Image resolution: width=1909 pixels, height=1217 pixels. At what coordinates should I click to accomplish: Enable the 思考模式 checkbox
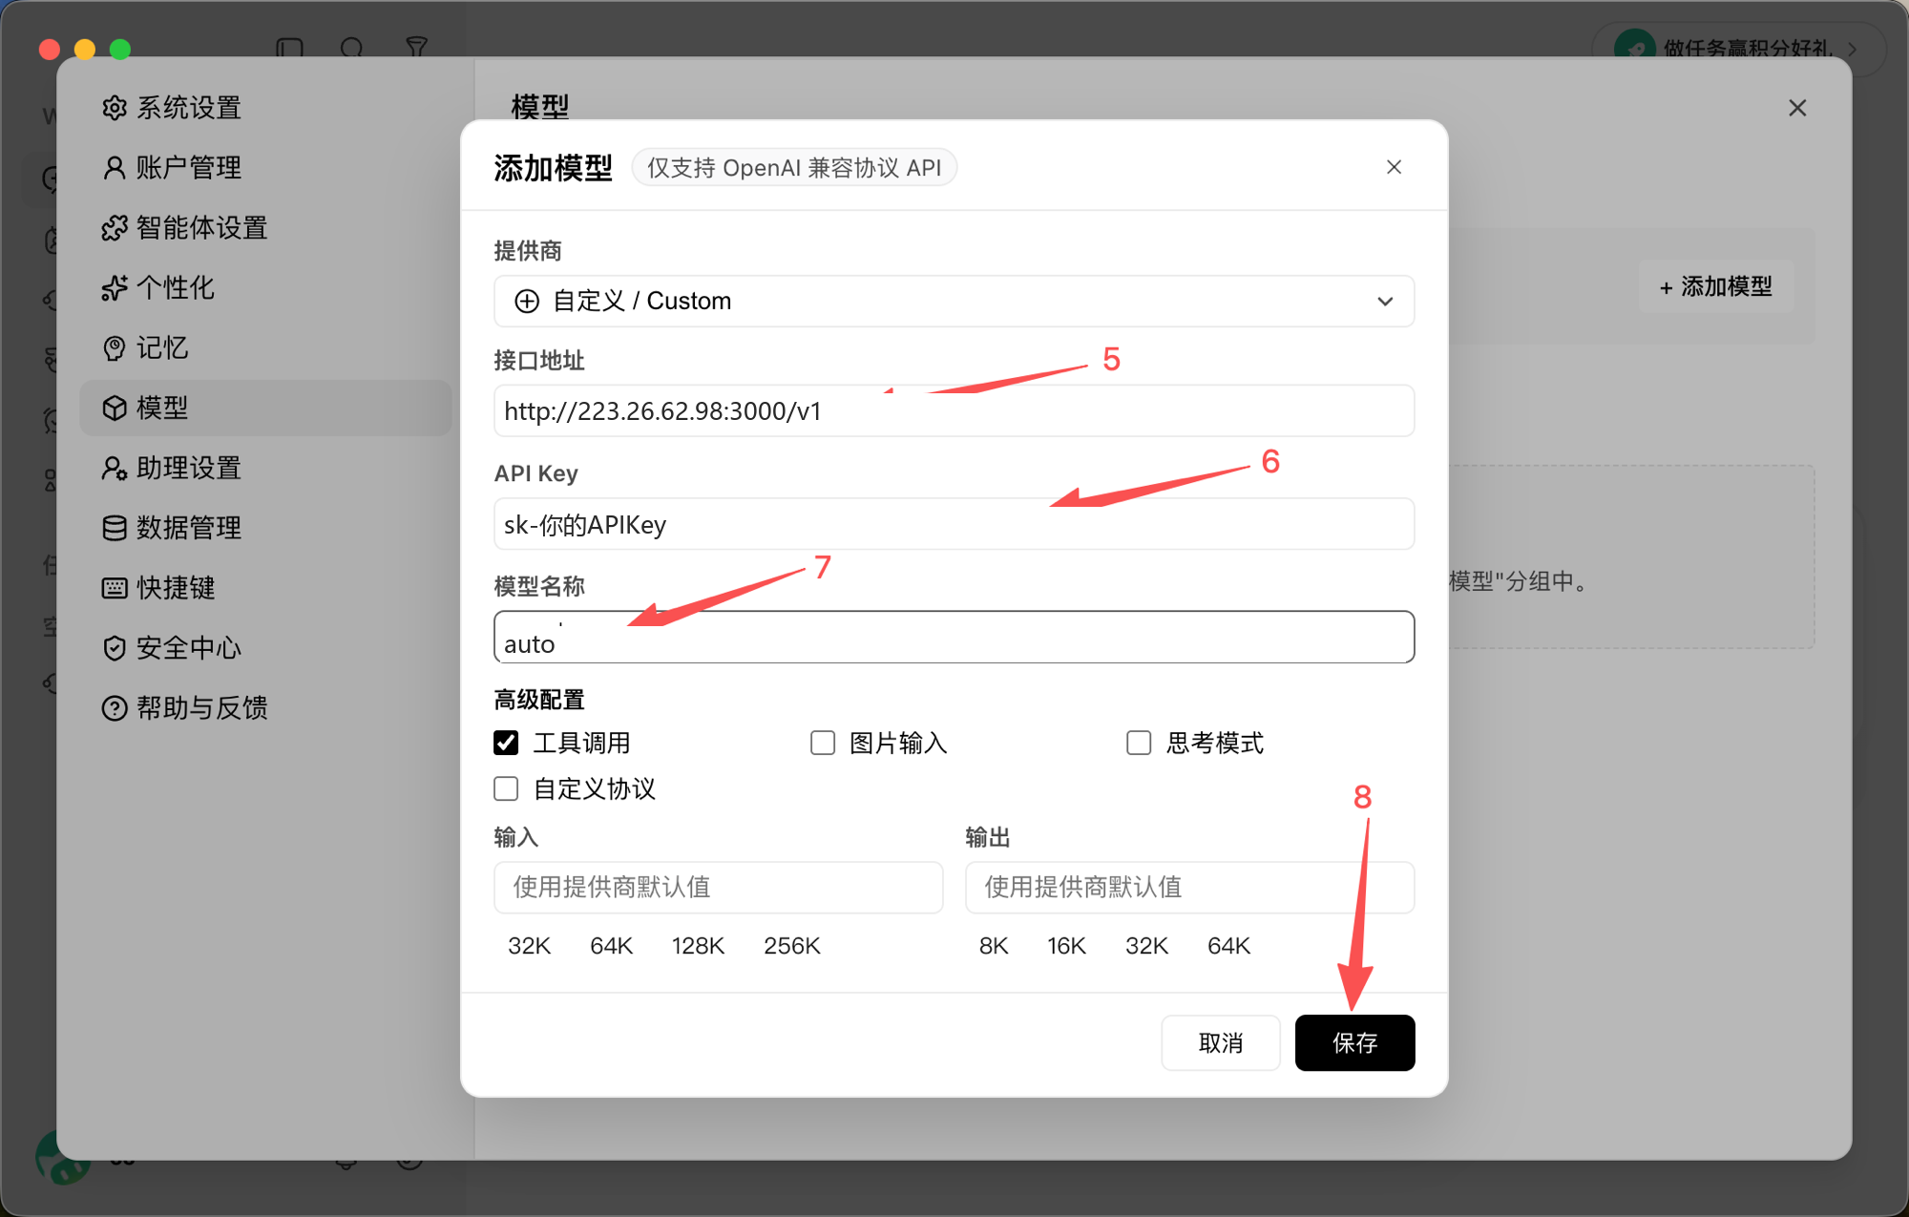1139,743
